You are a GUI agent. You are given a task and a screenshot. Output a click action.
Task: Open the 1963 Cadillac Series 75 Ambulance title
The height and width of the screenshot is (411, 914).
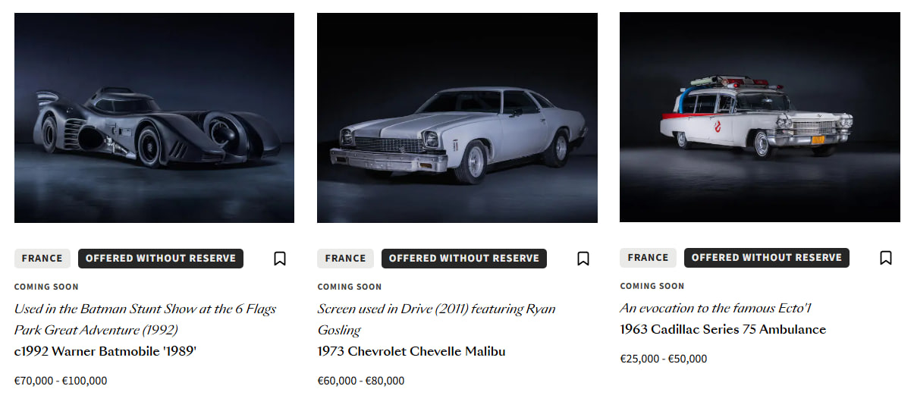pyautogui.click(x=722, y=329)
